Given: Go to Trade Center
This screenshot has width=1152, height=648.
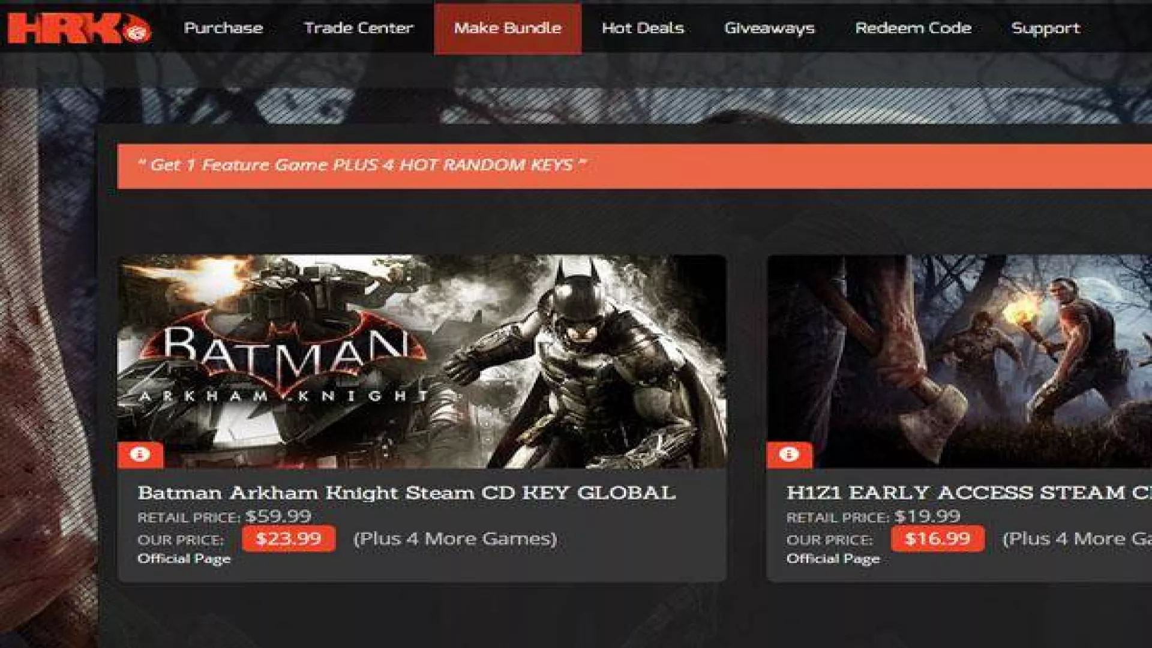Looking at the screenshot, I should [358, 28].
